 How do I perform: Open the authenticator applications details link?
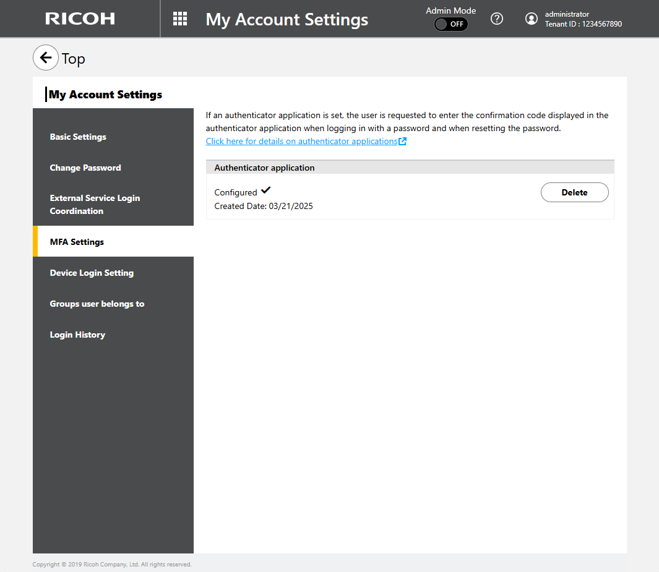[x=301, y=142]
